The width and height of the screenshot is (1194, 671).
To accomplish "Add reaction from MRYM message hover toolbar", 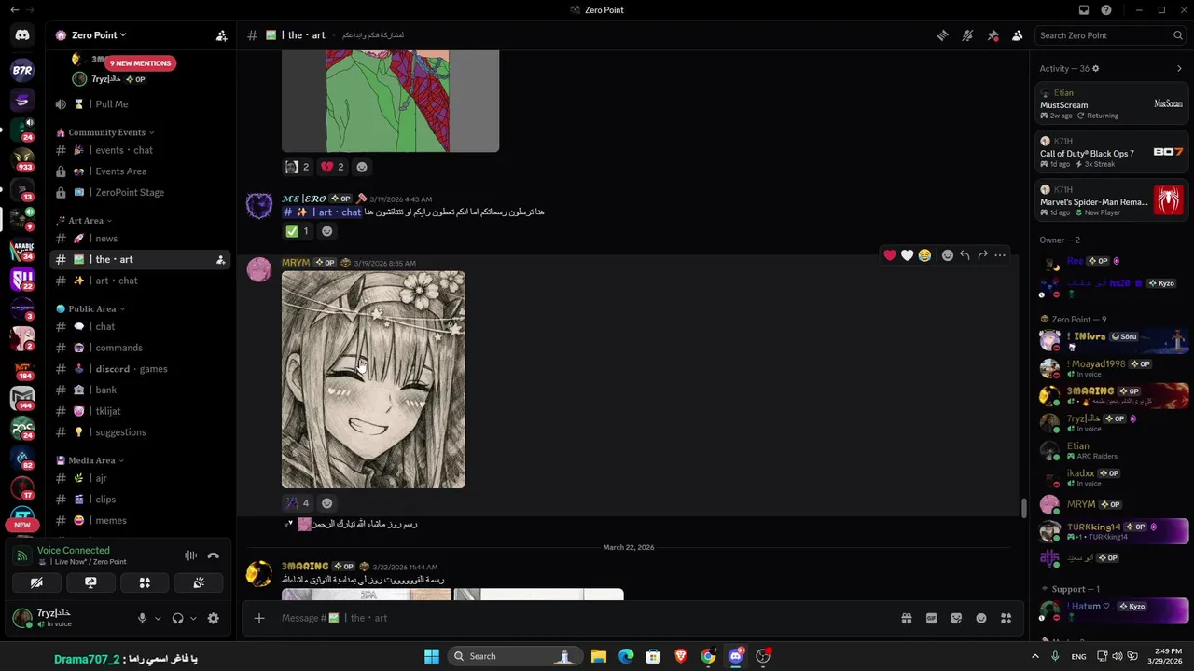I will tap(947, 255).
